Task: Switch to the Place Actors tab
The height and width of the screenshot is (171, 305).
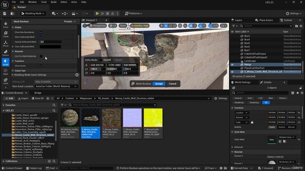Action: point(264,20)
